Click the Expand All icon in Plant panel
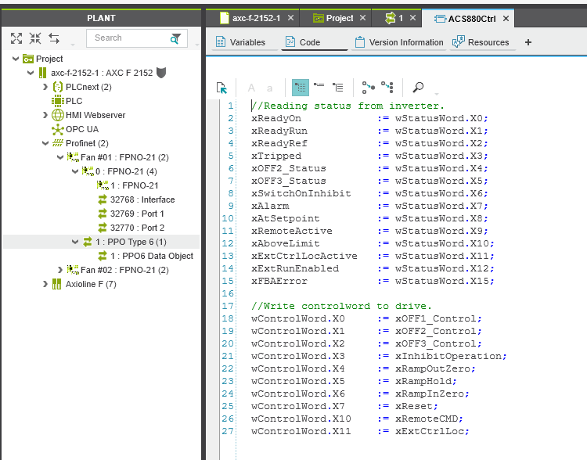 point(16,38)
